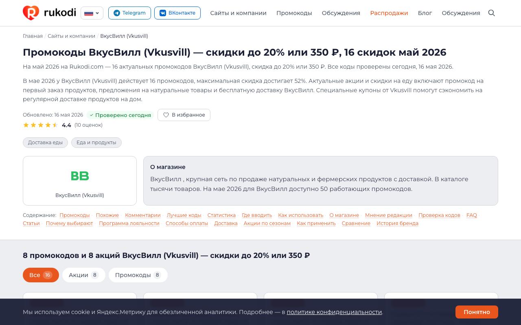This screenshot has height=325, width=521.
Task: Switch to the Промокоды 8 filter tab
Action: tap(138, 275)
